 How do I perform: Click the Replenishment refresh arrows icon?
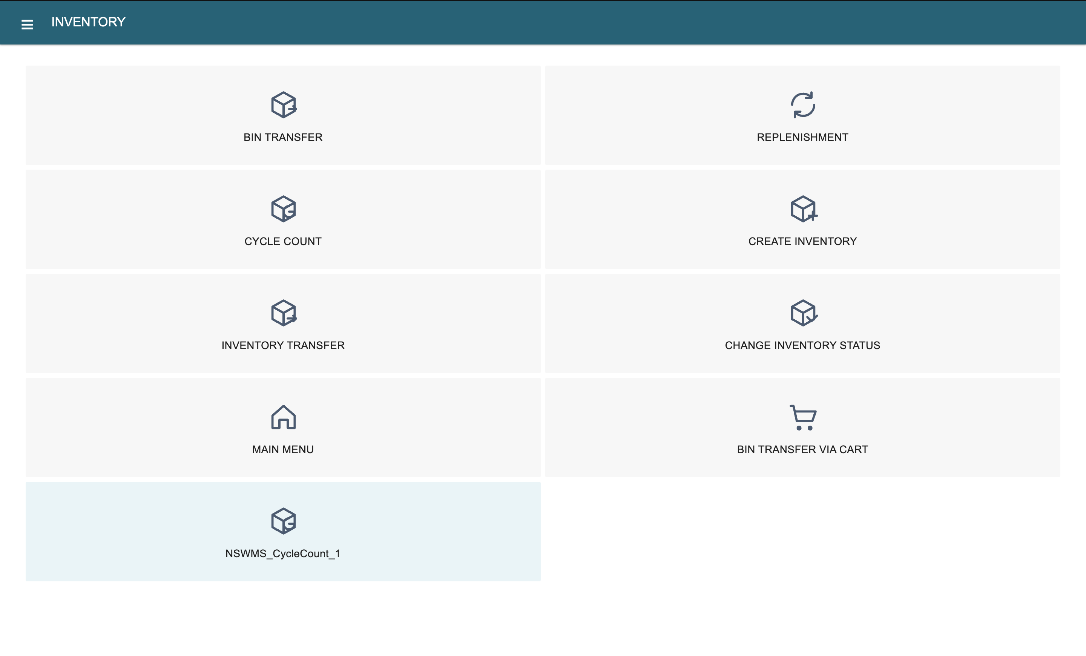802,105
